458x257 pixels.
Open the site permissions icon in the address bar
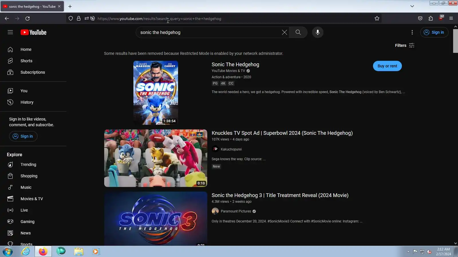(x=86, y=19)
